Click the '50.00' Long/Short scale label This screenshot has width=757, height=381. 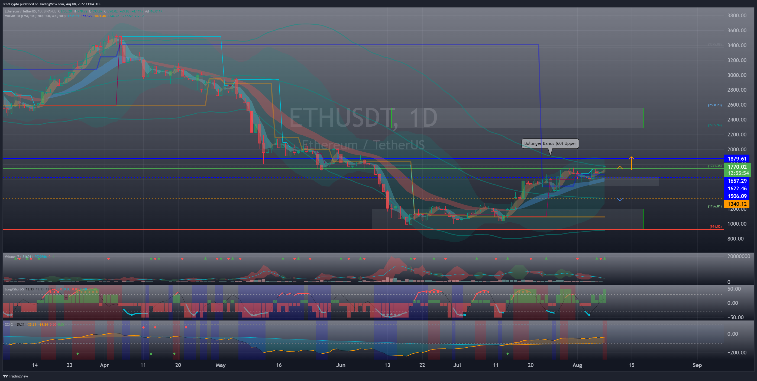click(x=734, y=289)
